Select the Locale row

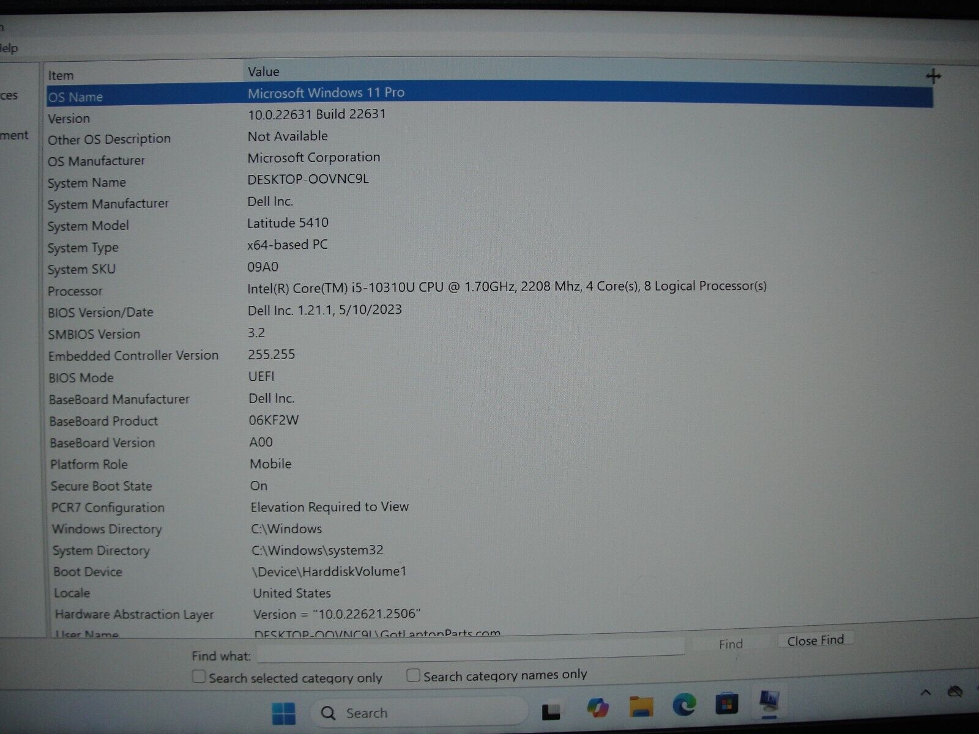(489, 593)
